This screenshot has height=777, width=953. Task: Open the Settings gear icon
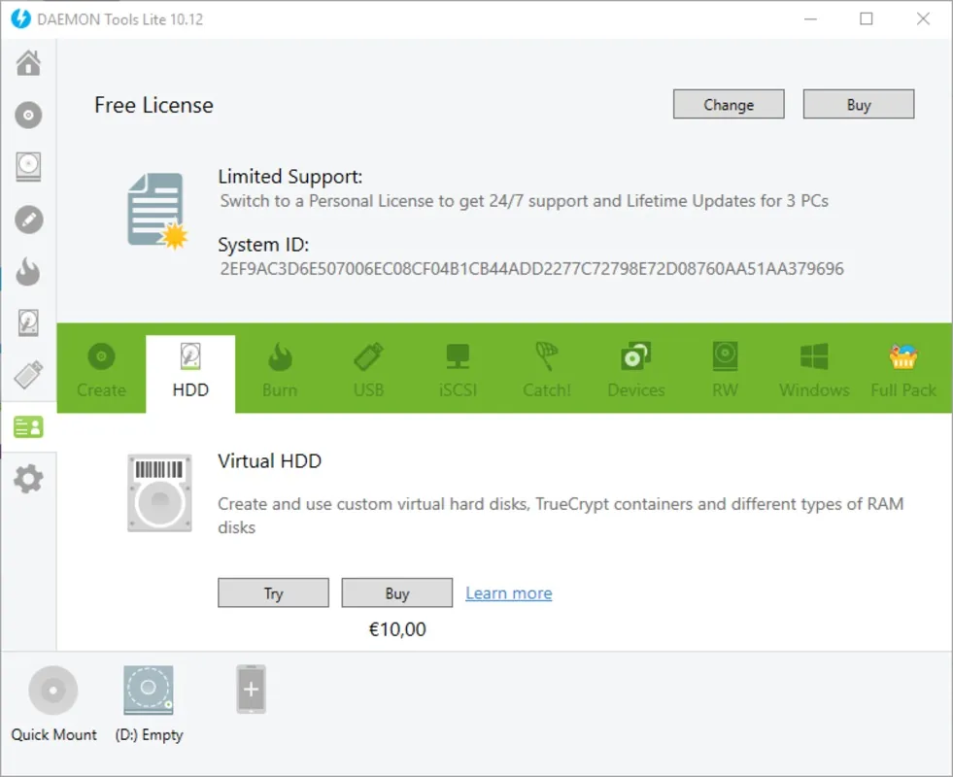pyautogui.click(x=28, y=479)
